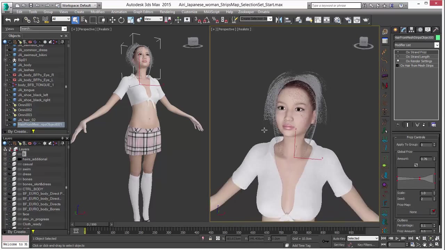
Task: Click Configure Modifier Sets icon
Action: point(434,125)
